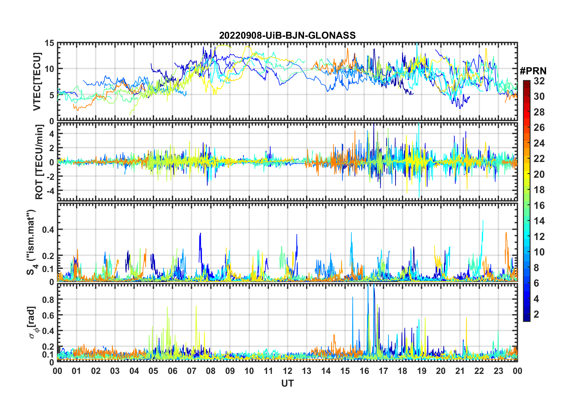
Task: Click the 06 tick on the UT axis
Action: [x=173, y=371]
